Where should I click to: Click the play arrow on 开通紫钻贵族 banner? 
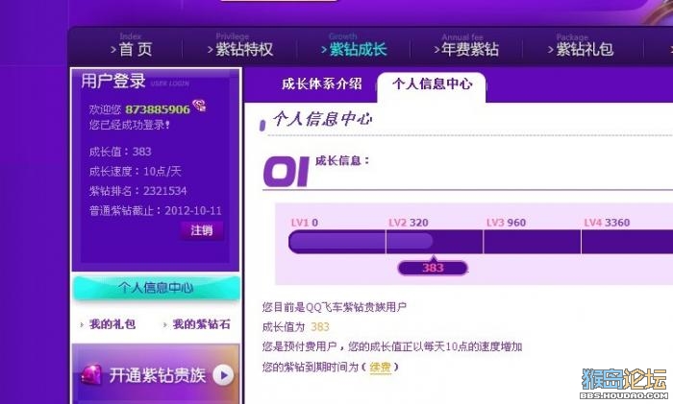(224, 375)
